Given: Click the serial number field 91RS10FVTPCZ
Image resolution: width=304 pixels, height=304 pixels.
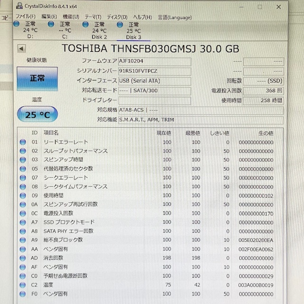Looking at the screenshot, I should (155, 71).
